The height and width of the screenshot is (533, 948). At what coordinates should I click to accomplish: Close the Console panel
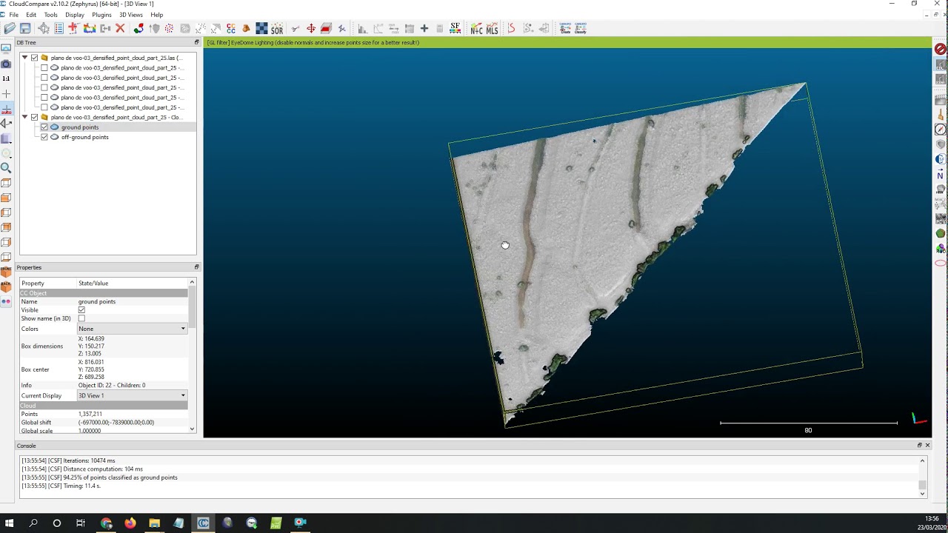(927, 445)
